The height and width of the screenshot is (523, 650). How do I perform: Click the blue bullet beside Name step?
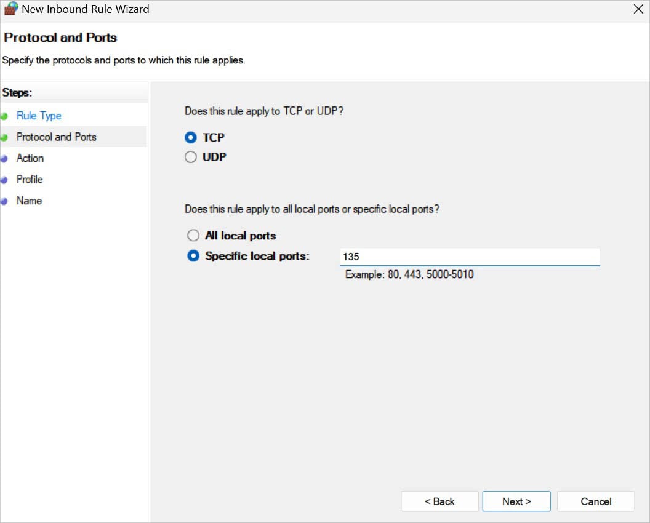[4, 201]
